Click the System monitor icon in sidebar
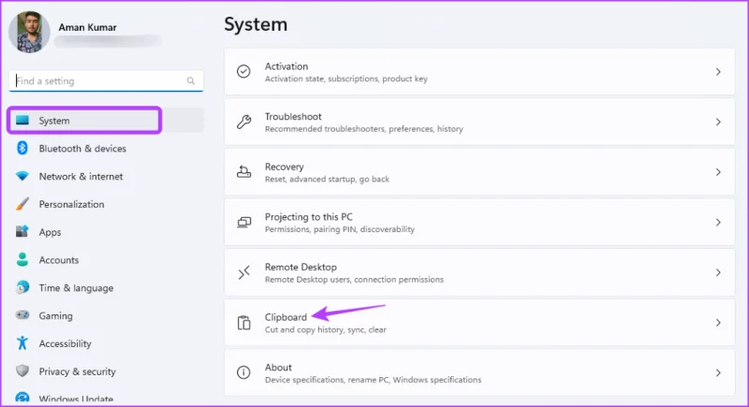Viewport: 749px width, 407px height. pyautogui.click(x=22, y=121)
